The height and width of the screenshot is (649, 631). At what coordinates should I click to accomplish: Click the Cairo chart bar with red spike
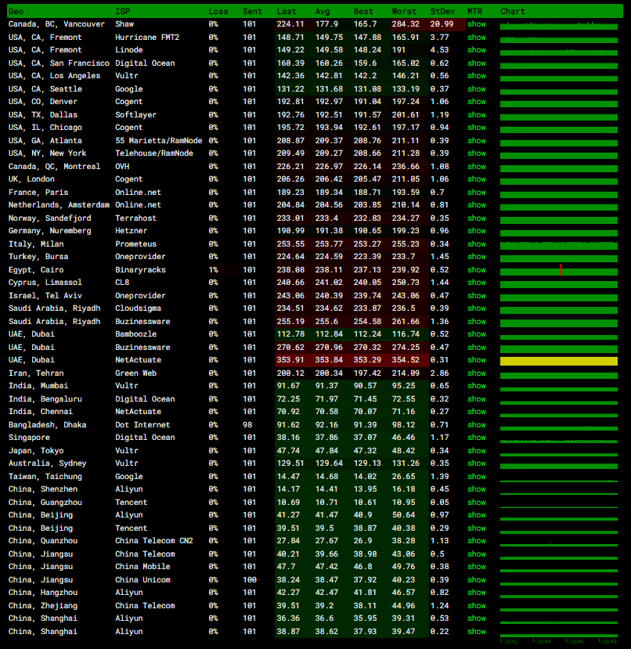559,272
